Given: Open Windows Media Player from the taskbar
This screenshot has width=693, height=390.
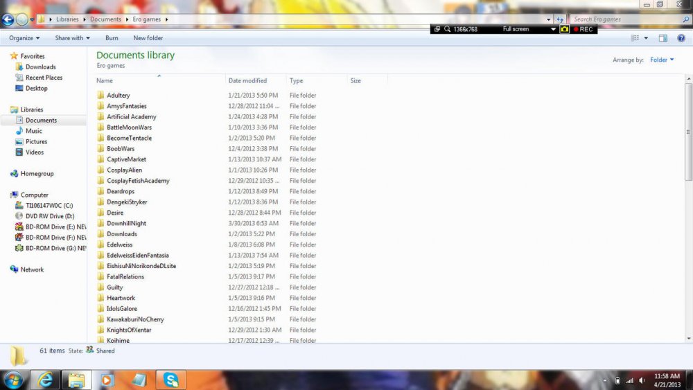Looking at the screenshot, I should point(107,380).
